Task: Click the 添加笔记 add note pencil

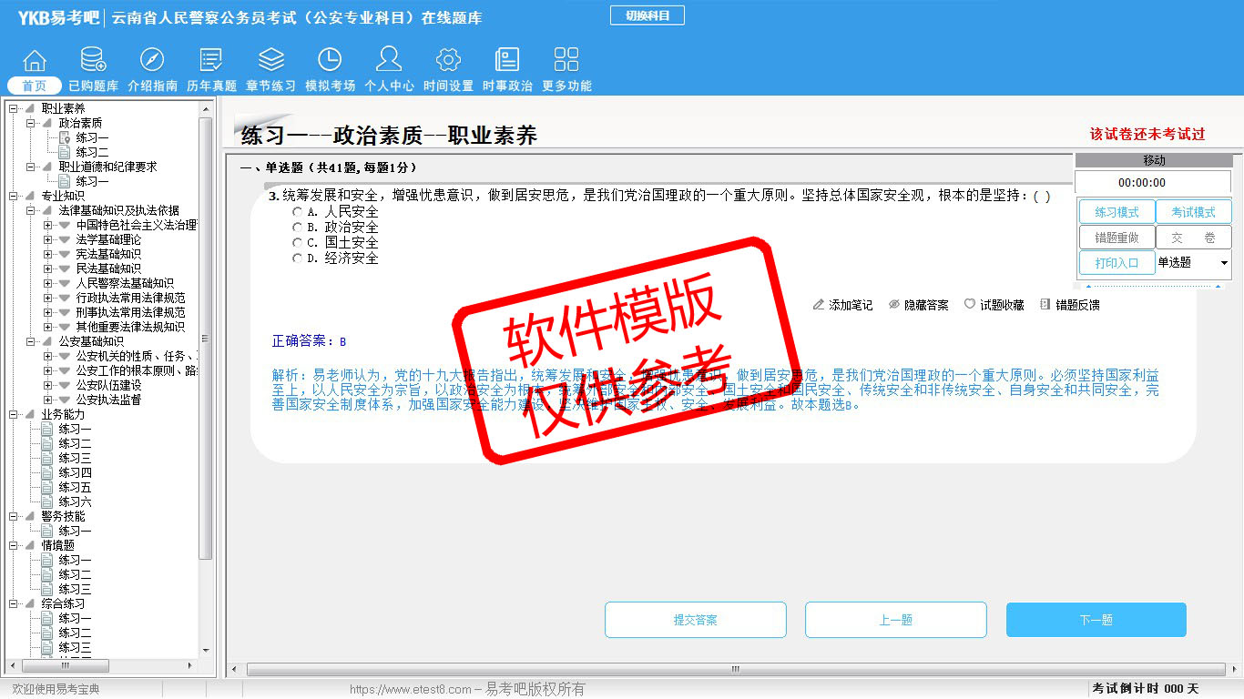Action: [x=819, y=305]
